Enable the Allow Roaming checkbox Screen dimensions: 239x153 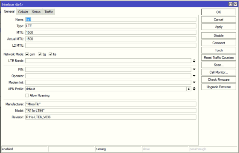27,95
